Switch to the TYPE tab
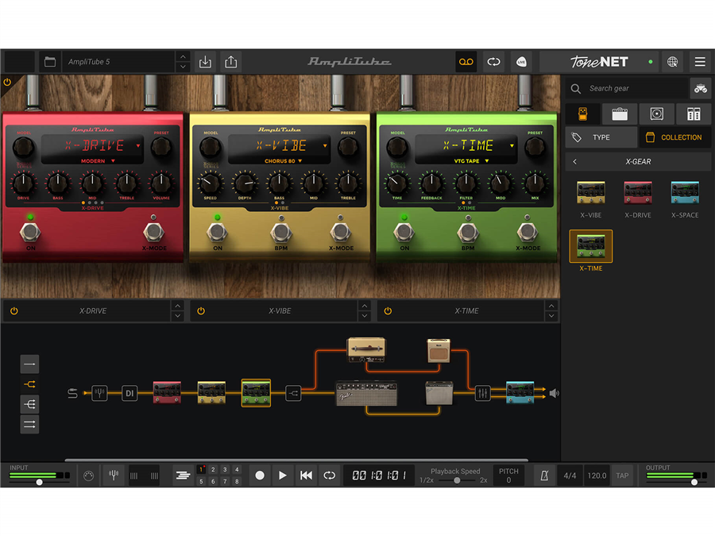The height and width of the screenshot is (536, 715). (x=601, y=137)
